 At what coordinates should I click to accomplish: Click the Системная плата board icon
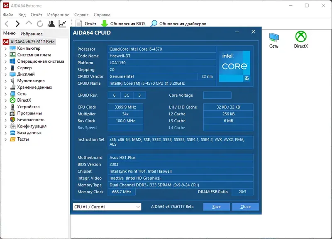point(12,55)
